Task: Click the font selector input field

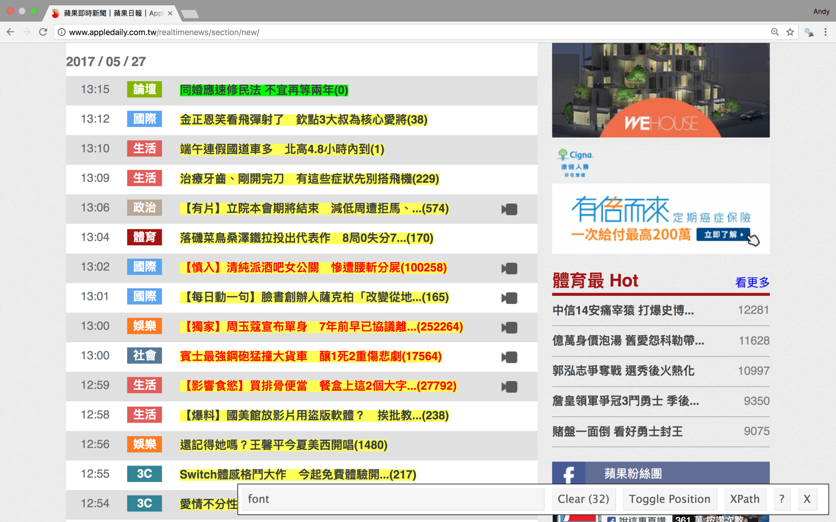Action: pos(392,499)
